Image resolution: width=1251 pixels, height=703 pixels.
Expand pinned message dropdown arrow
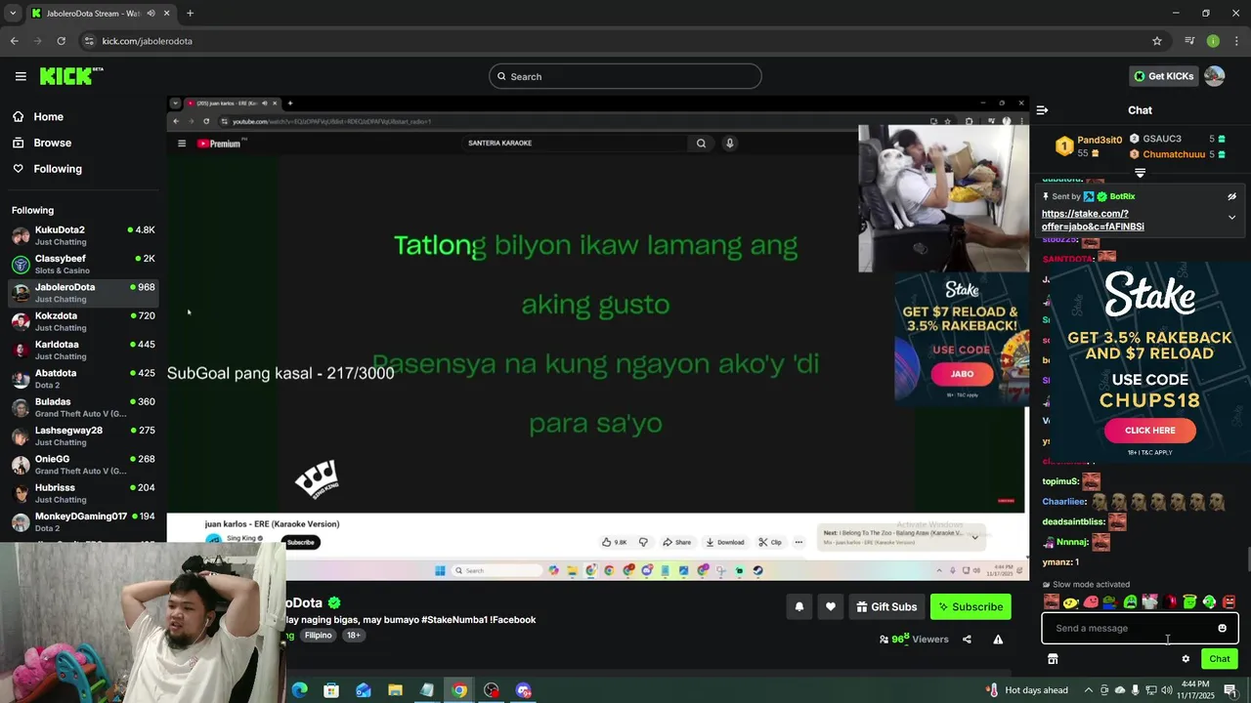(1231, 217)
